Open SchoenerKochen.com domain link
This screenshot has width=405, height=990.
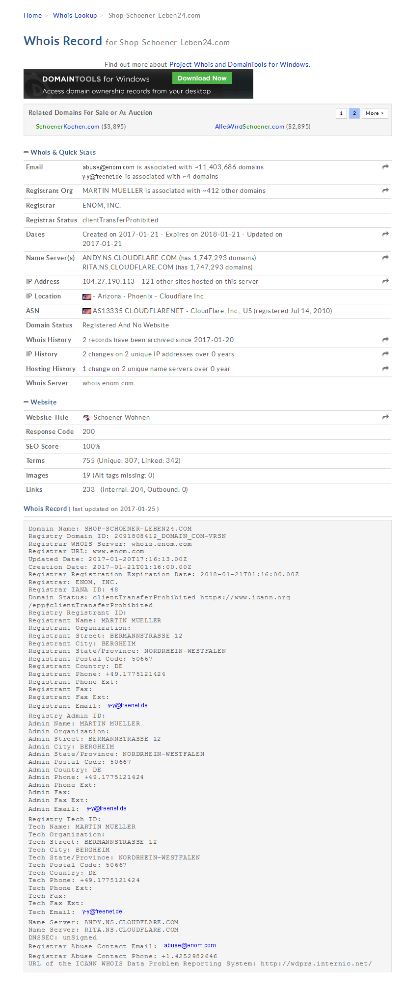(68, 127)
